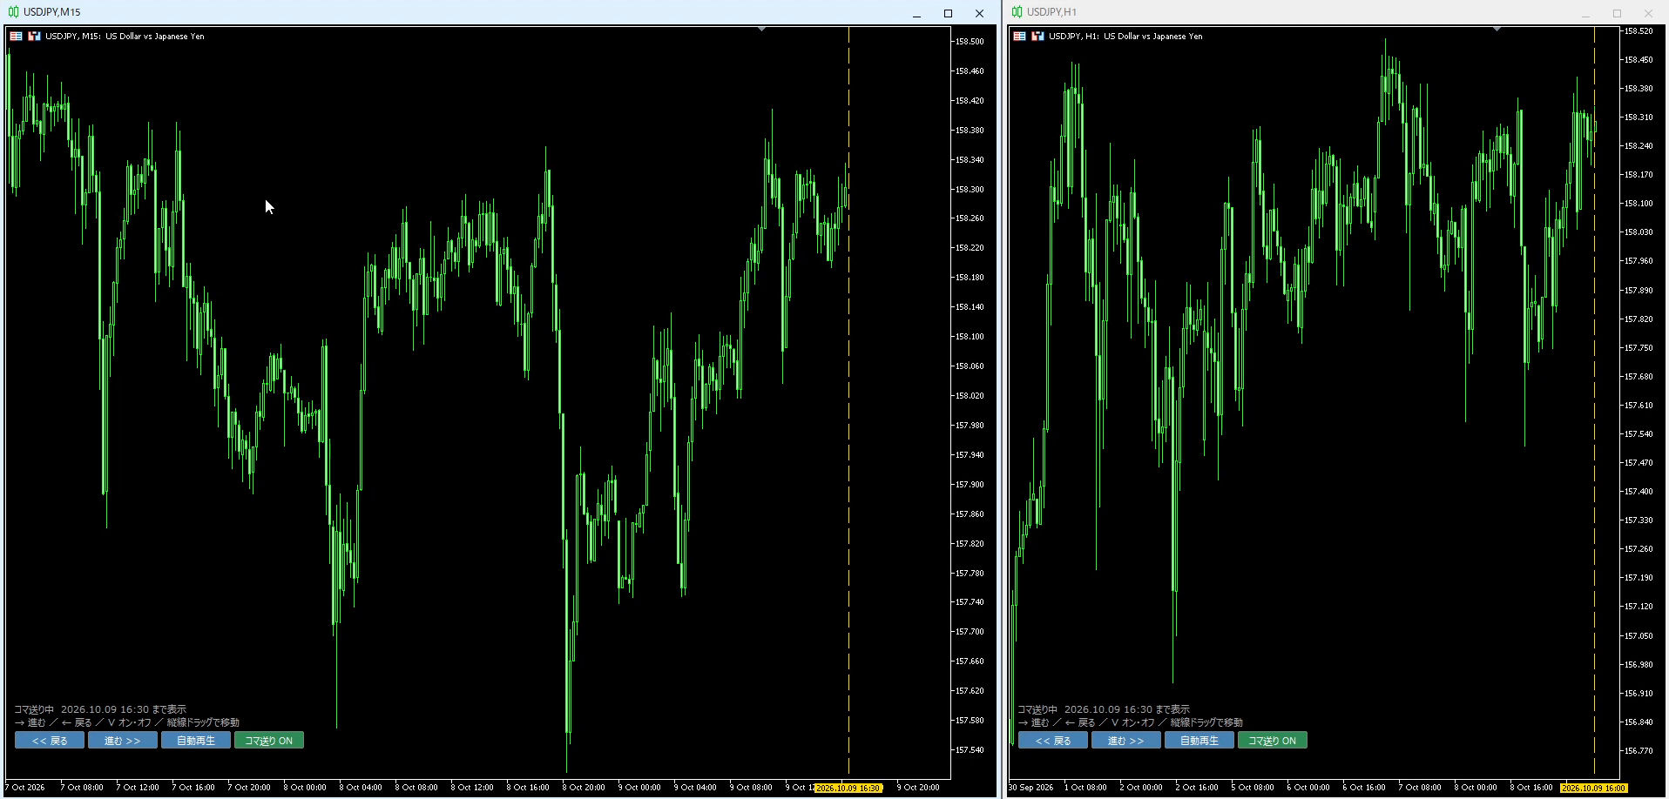The width and height of the screenshot is (1669, 799).
Task: Click 進む >> button in the M15 chart
Action: tap(123, 741)
